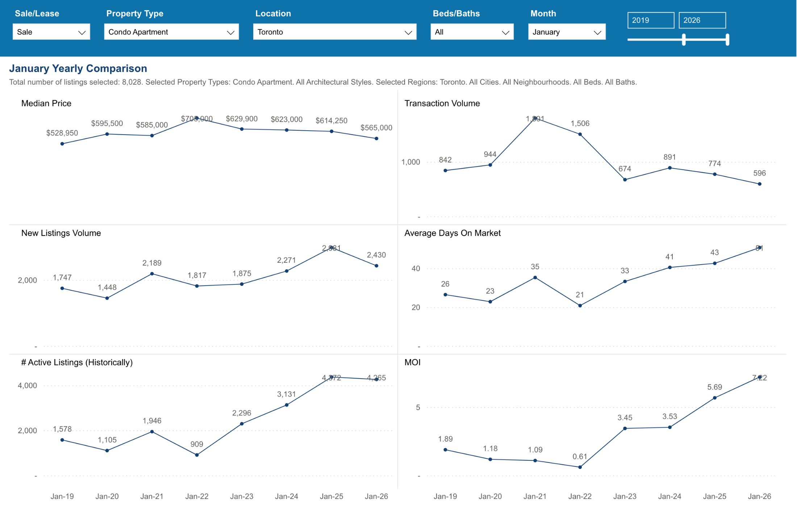This screenshot has width=797, height=515.
Task: Click Transaction Volume point labeled 1,506
Action: tap(580, 134)
